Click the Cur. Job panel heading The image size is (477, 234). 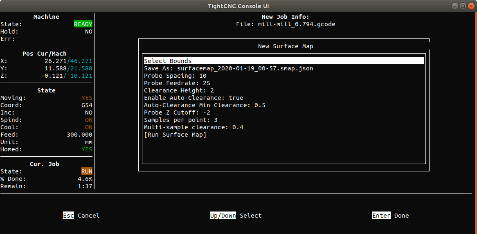(45, 164)
